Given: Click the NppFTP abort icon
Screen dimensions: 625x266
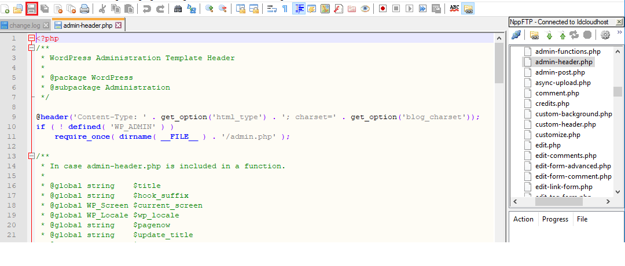Looking at the screenshot, I should (x=587, y=35).
